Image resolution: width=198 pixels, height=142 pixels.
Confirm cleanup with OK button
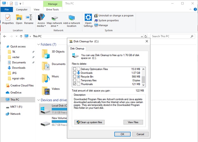click(122, 134)
